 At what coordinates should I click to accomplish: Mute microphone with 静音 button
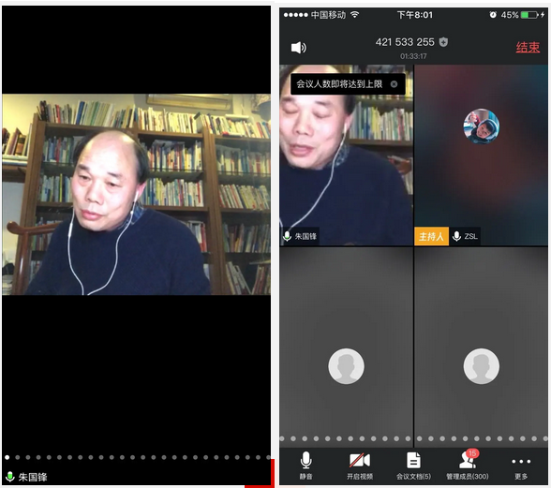(x=305, y=466)
